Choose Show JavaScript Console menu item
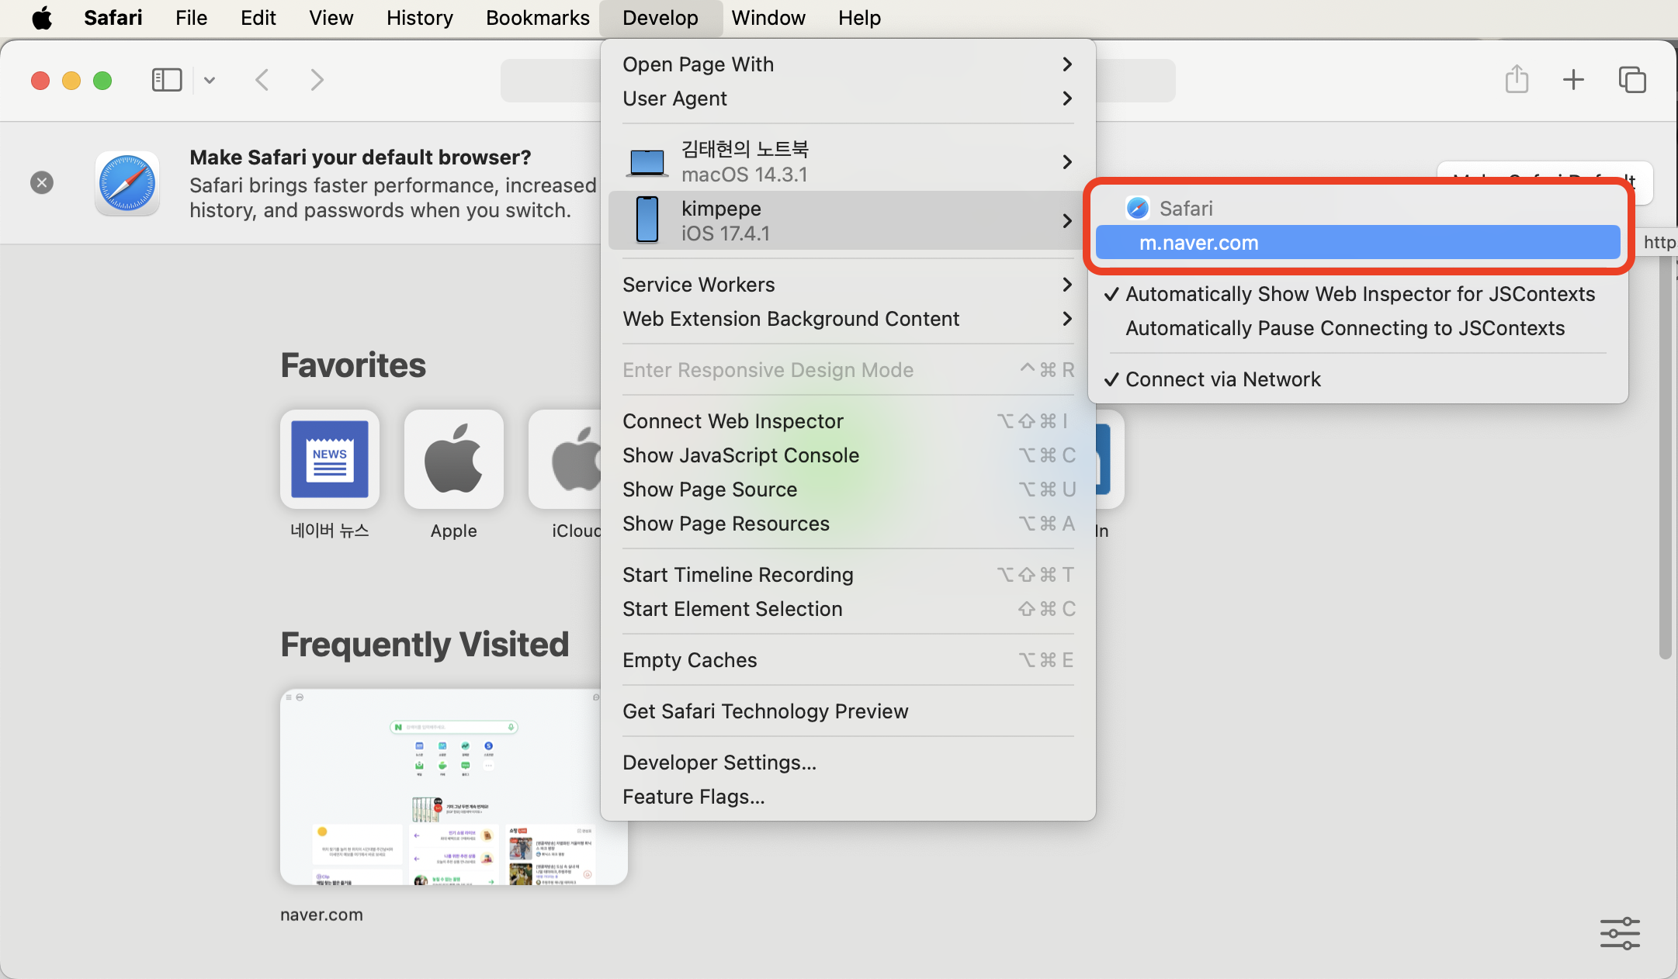 point(740,455)
